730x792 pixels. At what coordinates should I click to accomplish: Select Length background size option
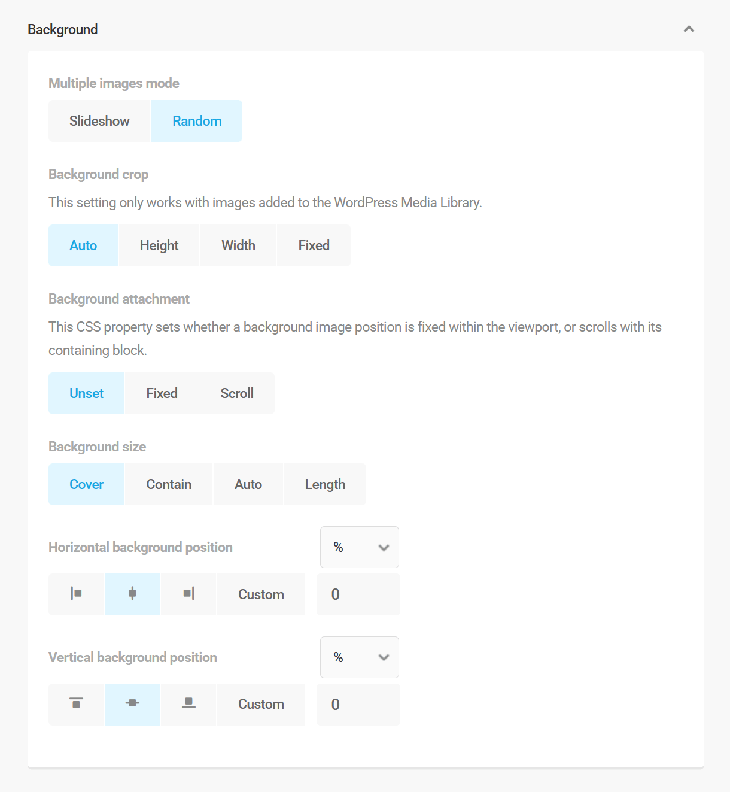325,484
